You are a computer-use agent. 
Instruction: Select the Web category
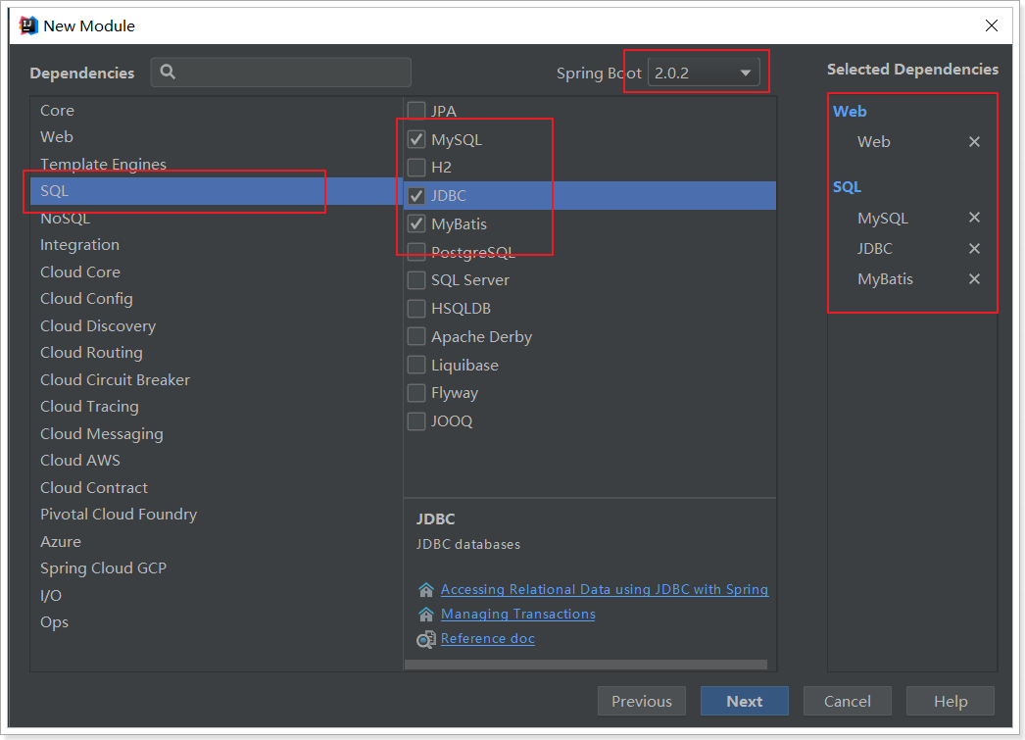[x=217, y=137]
